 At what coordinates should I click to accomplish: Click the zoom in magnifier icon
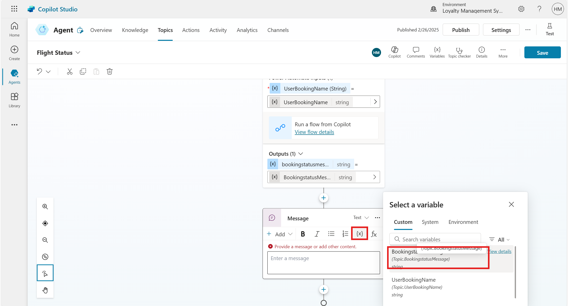(x=45, y=206)
